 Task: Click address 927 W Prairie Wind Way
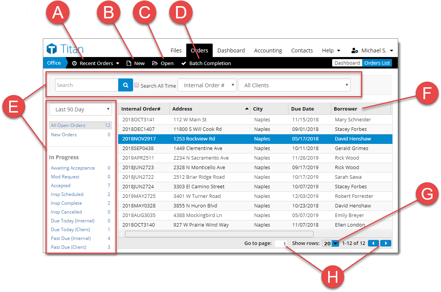click(201, 225)
